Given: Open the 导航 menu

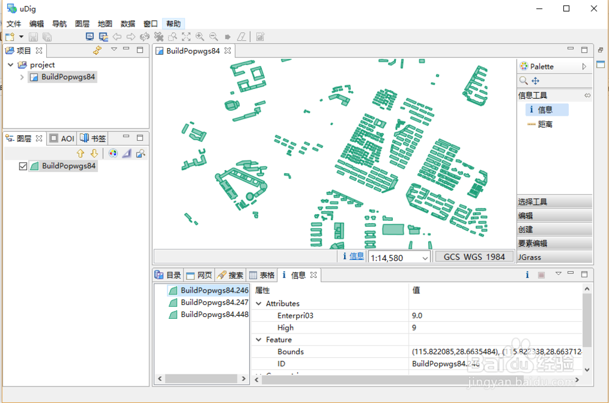Looking at the screenshot, I should (60, 24).
